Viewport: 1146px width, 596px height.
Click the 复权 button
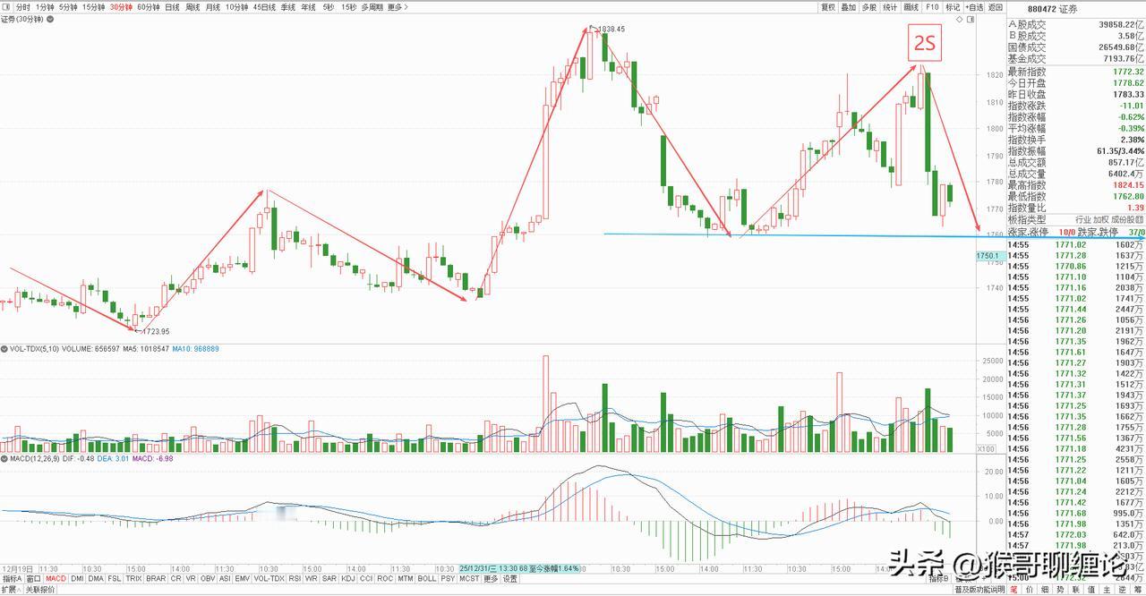[828, 7]
